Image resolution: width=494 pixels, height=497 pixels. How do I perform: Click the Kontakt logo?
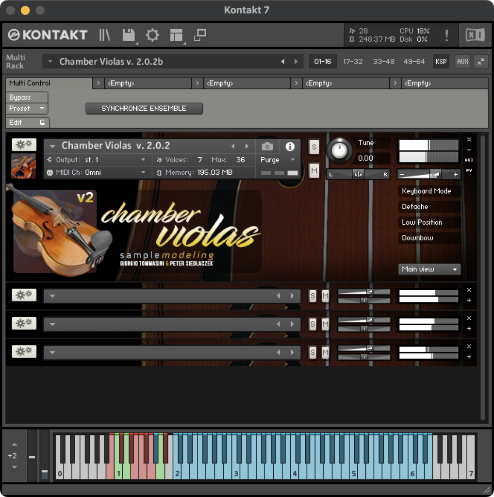click(x=48, y=35)
